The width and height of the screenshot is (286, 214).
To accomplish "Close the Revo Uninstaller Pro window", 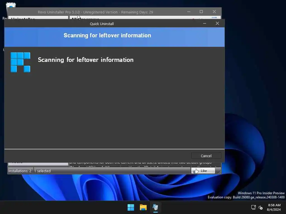I will coord(214,12).
